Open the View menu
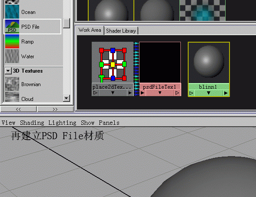256x197 pixels. coord(9,123)
